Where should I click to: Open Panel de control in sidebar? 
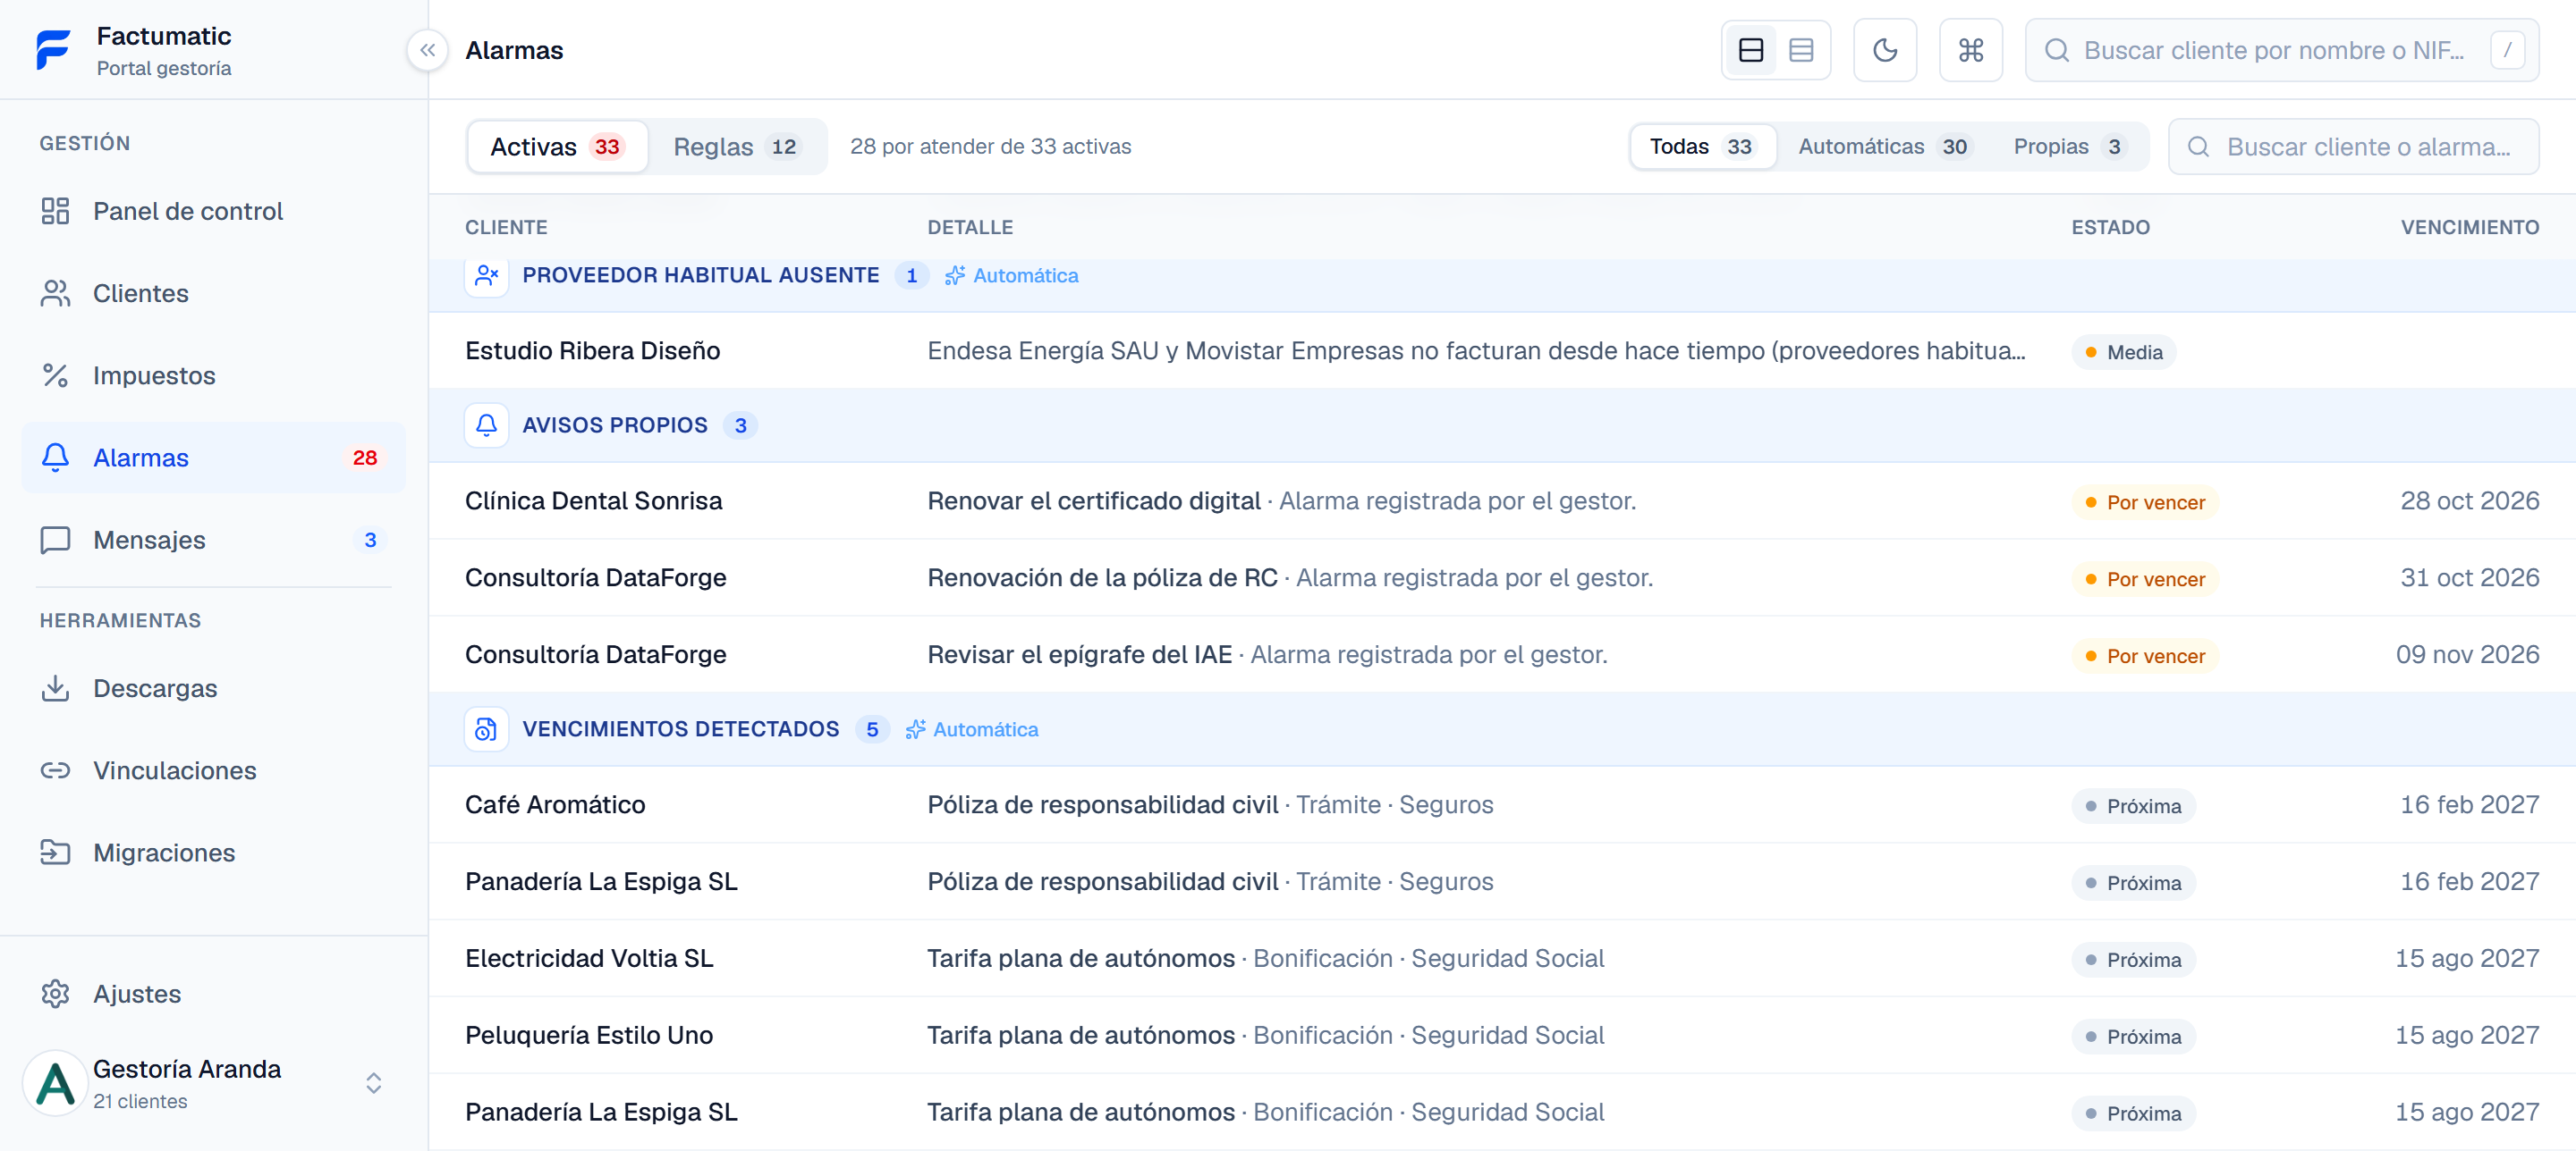pyautogui.click(x=214, y=211)
